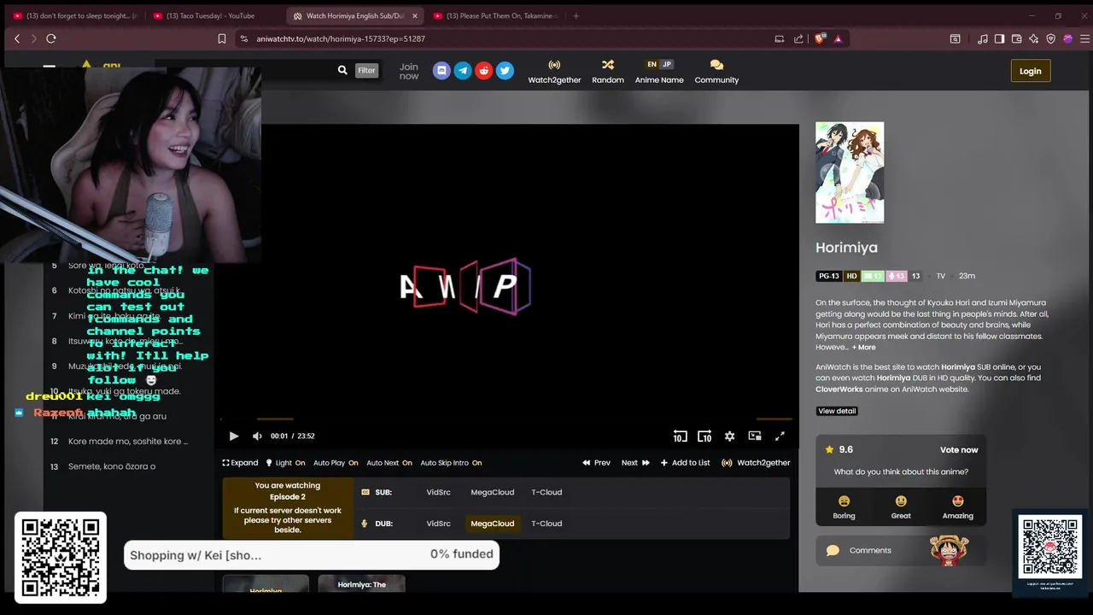
Task: Play the Horimiya video
Action: tap(234, 436)
